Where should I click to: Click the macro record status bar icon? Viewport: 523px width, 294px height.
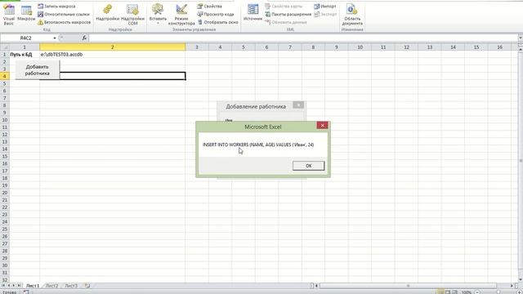point(26,292)
